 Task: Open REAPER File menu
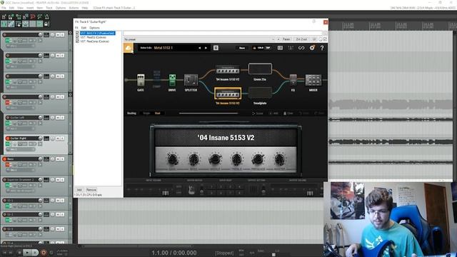pos(4,8)
